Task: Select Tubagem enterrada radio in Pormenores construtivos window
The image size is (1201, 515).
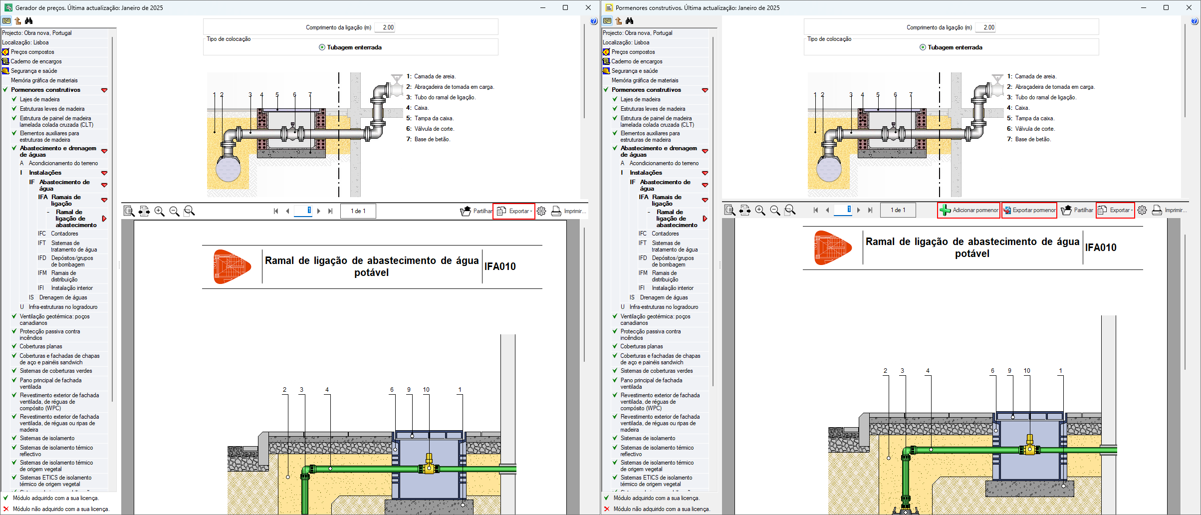Action: [x=923, y=47]
